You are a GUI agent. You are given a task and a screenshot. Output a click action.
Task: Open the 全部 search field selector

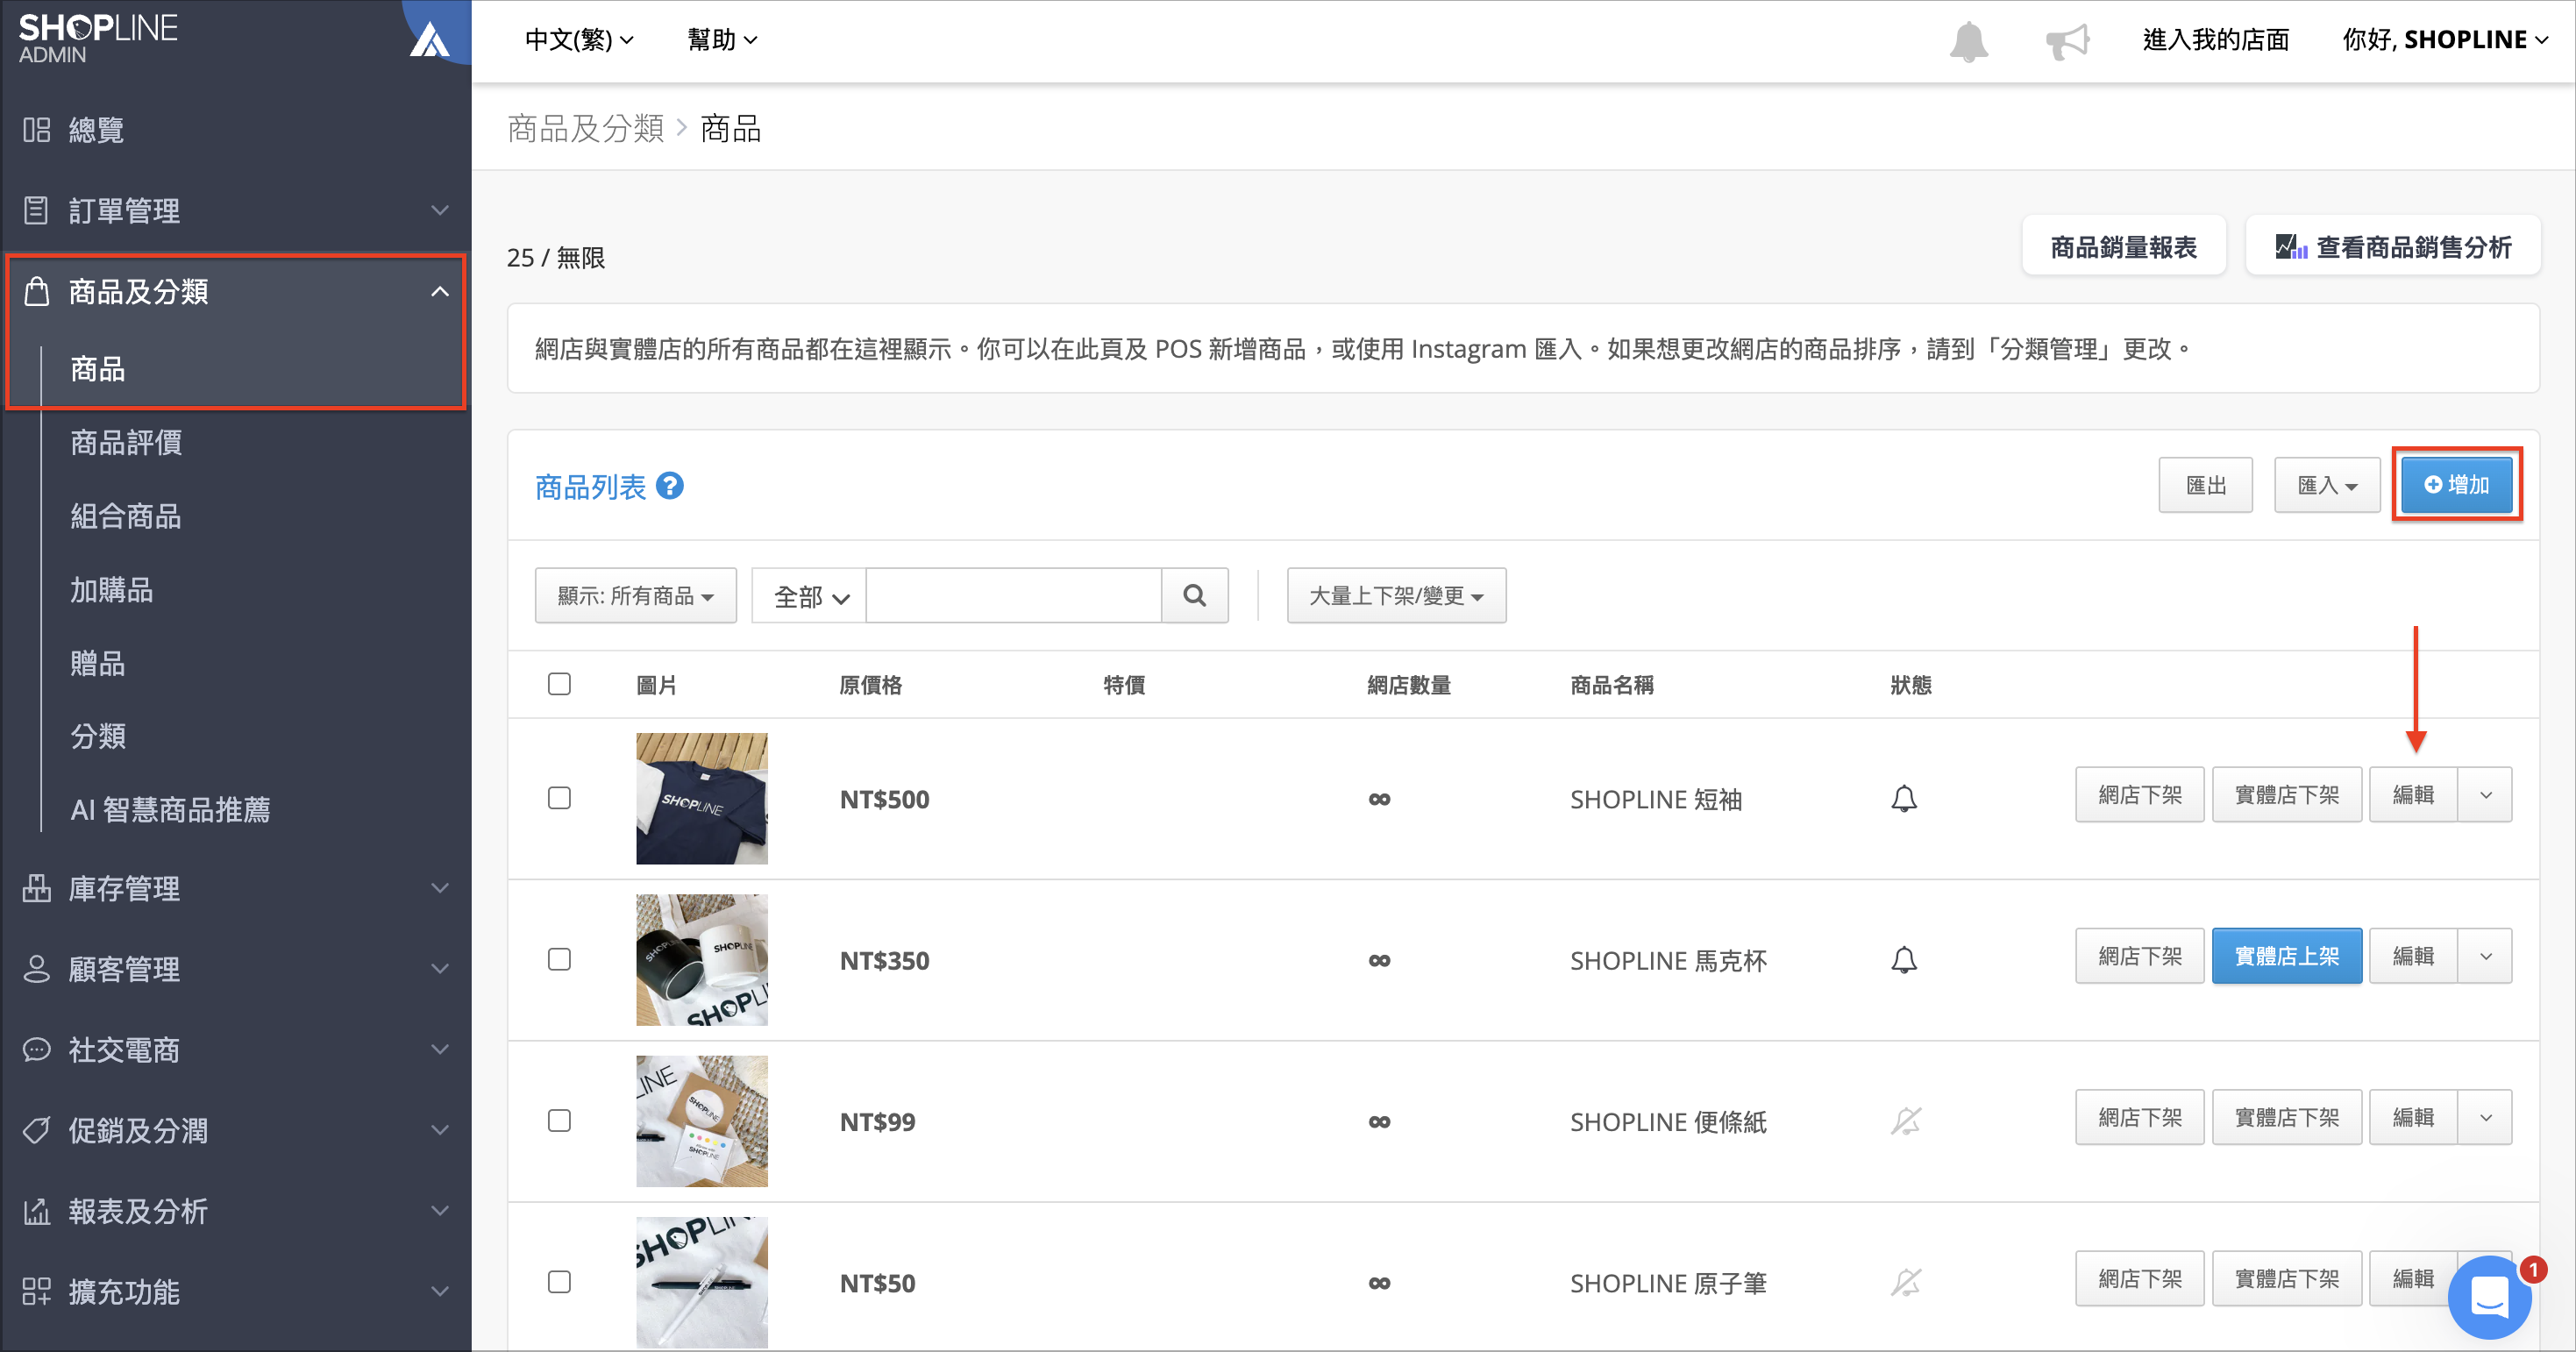click(x=810, y=596)
